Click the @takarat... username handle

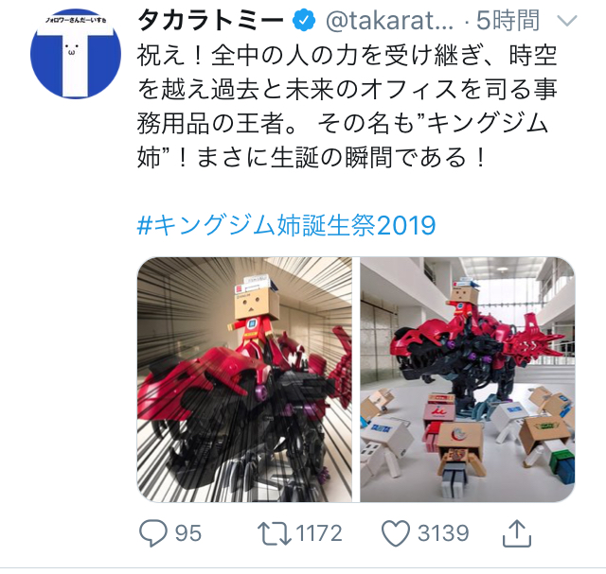click(389, 21)
